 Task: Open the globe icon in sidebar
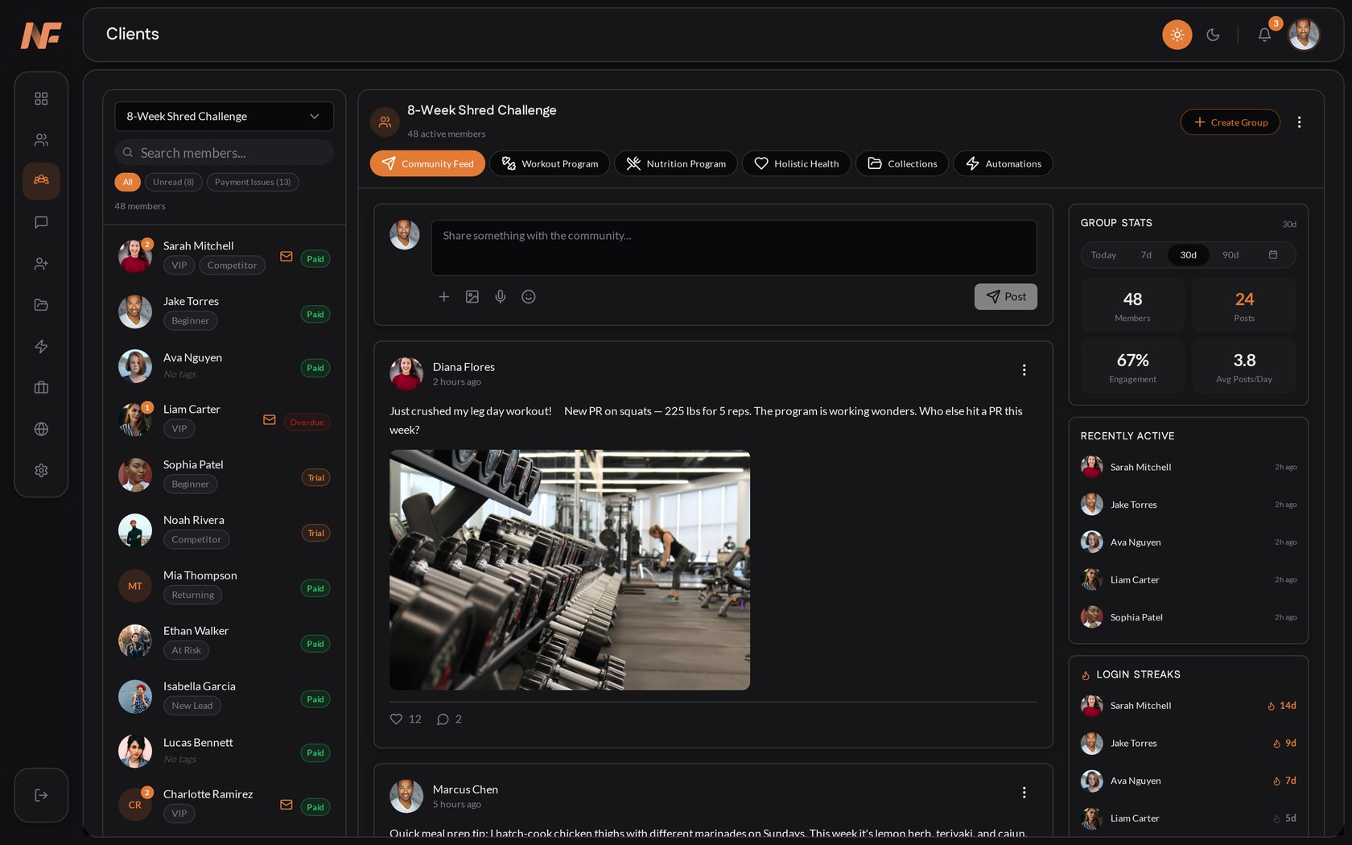(x=41, y=429)
